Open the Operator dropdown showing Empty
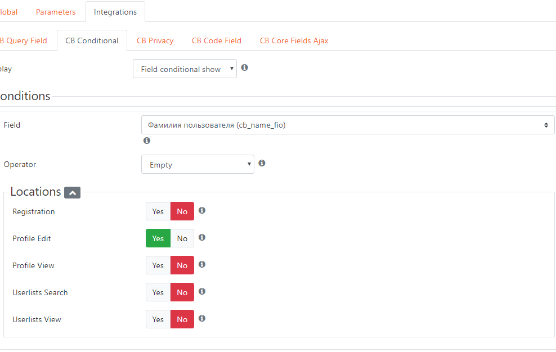 point(198,164)
